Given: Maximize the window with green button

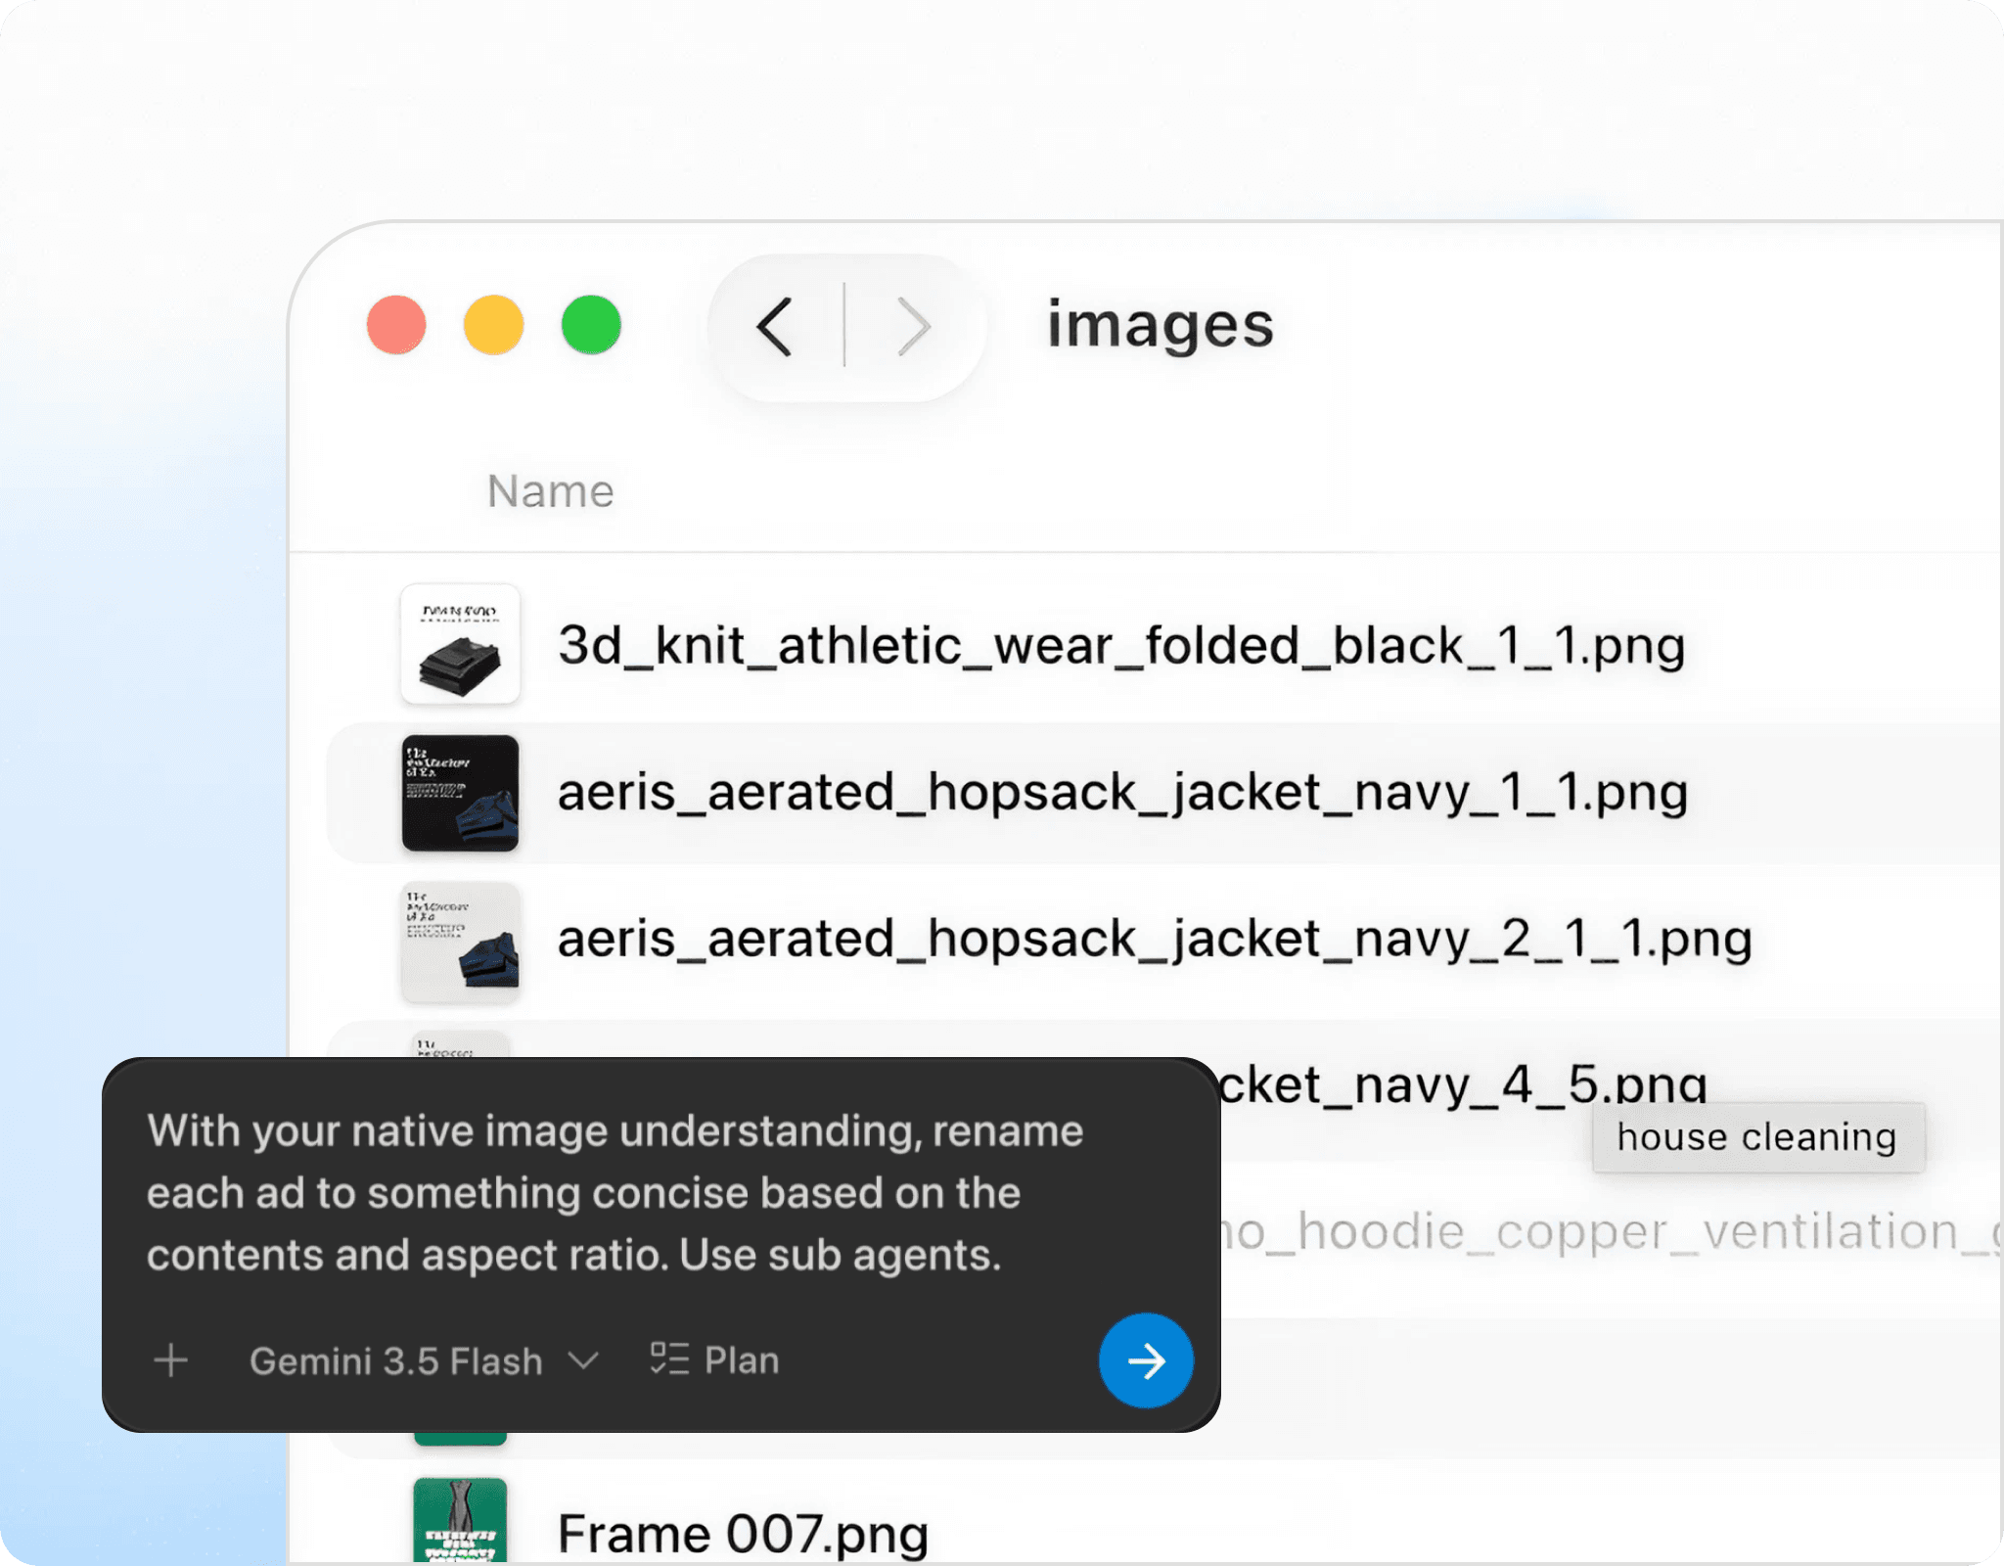Looking at the screenshot, I should (x=591, y=325).
